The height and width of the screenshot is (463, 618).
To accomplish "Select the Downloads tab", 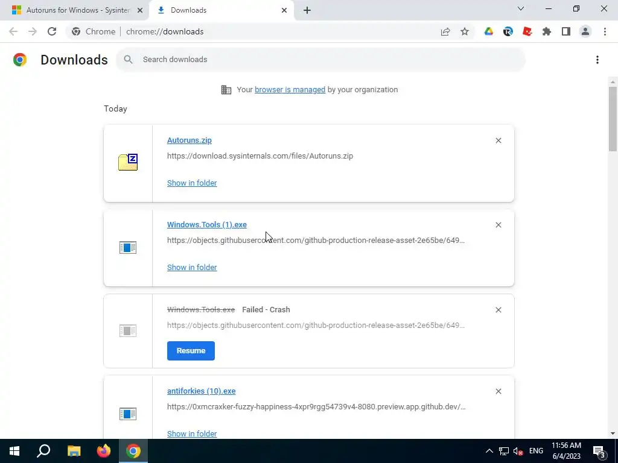I will 221,10.
